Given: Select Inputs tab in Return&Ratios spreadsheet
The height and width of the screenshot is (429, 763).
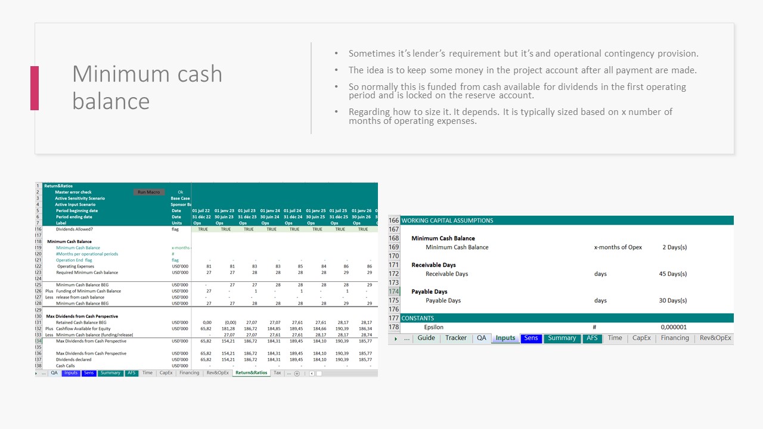Looking at the screenshot, I should pos(71,373).
